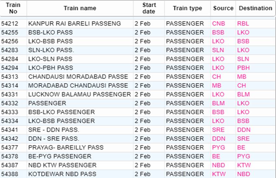276x178 pixels.
Task: Click the CHANDAUSI MORADABAD PASSE train name
Action: point(78,77)
